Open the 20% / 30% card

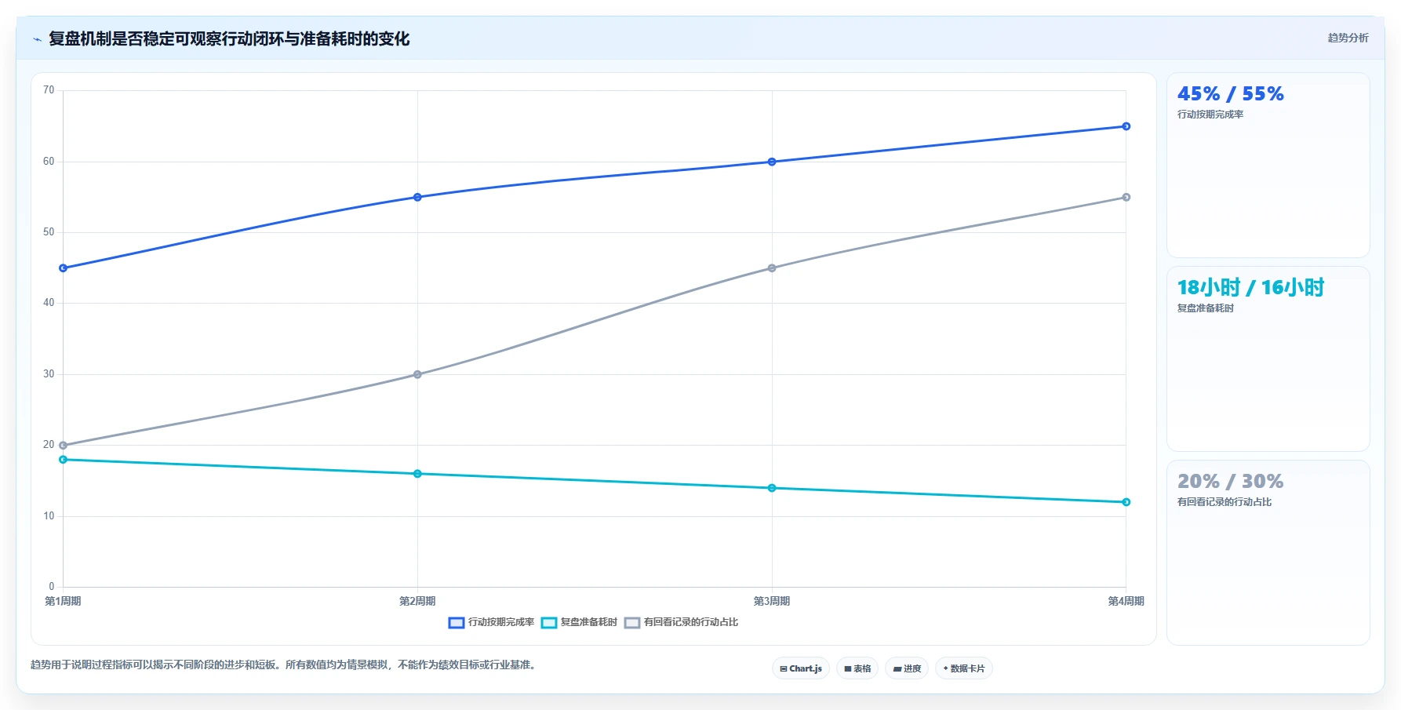1268,552
